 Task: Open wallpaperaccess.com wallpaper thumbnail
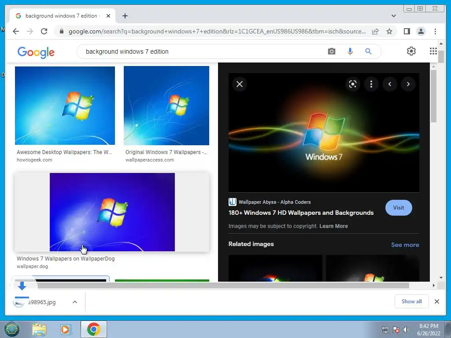(x=166, y=106)
